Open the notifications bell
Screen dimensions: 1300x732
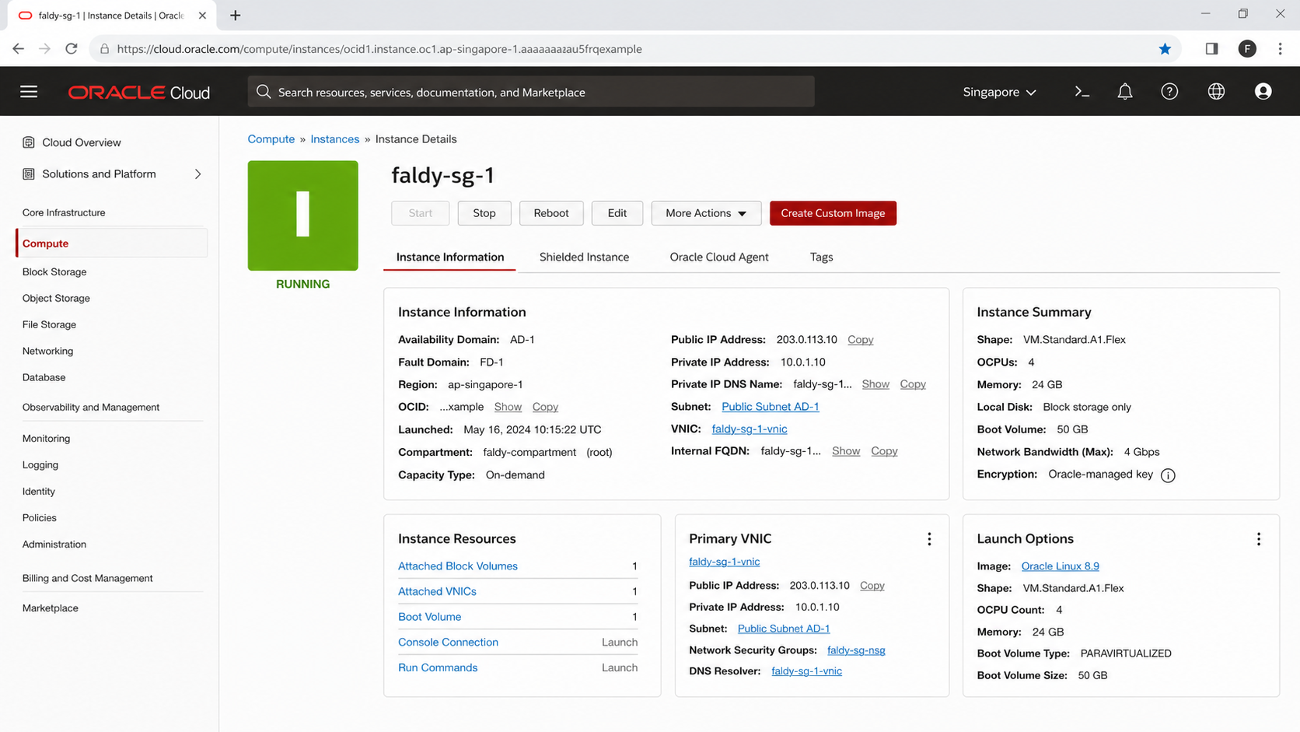tap(1124, 92)
